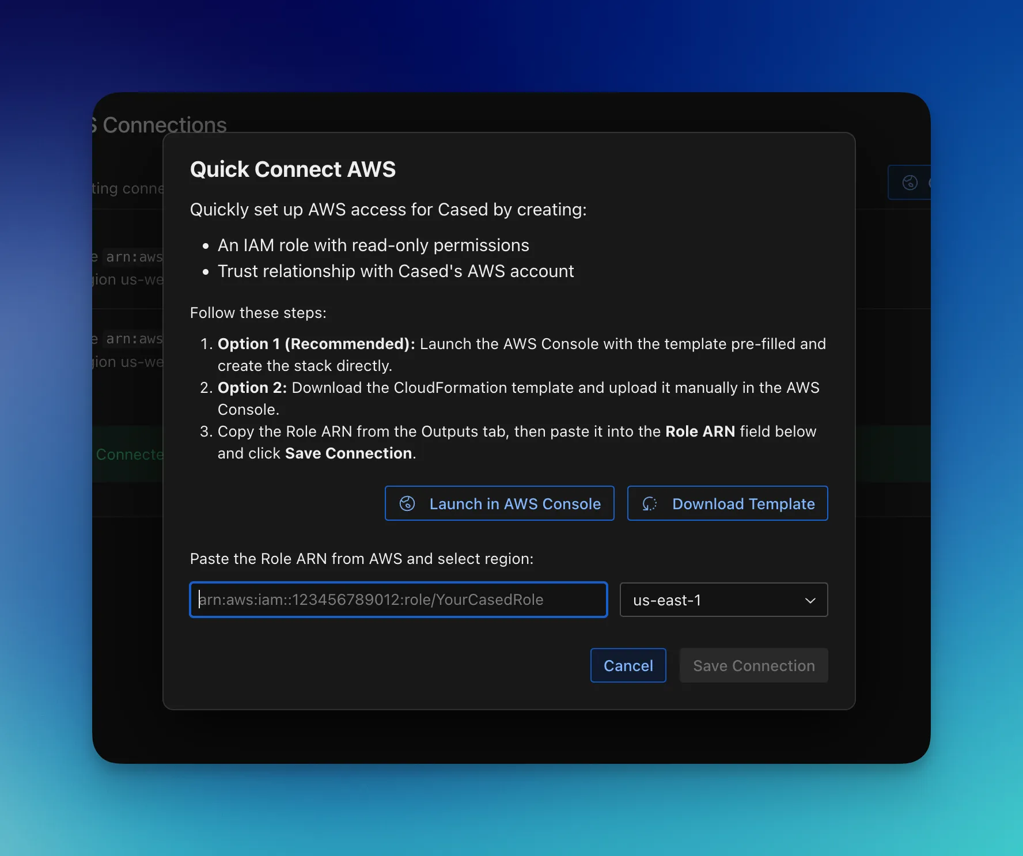Click the 'Follow these steps:' text
This screenshot has height=856, width=1023.
(258, 313)
